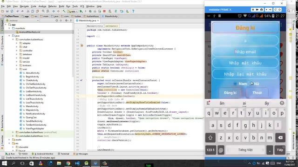Navigate back with the left arrow icon
Image resolution: width=298 pixels, height=167 pixels.
tap(54, 11)
